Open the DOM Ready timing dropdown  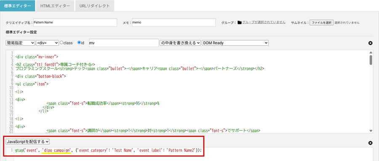235,43
